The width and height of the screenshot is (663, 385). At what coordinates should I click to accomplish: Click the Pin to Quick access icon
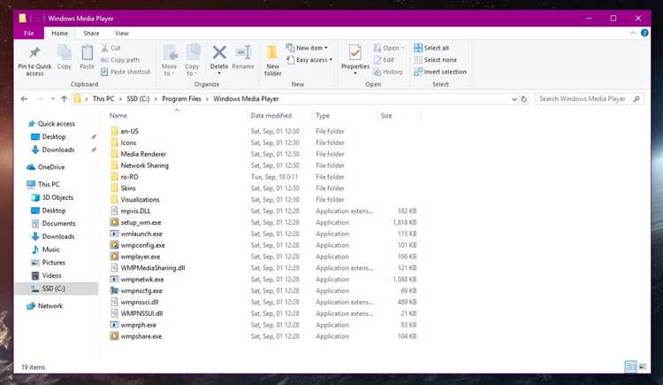click(34, 53)
